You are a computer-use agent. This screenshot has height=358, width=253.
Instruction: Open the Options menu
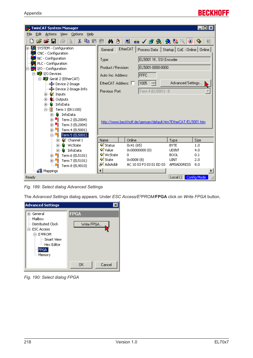tap(77, 34)
